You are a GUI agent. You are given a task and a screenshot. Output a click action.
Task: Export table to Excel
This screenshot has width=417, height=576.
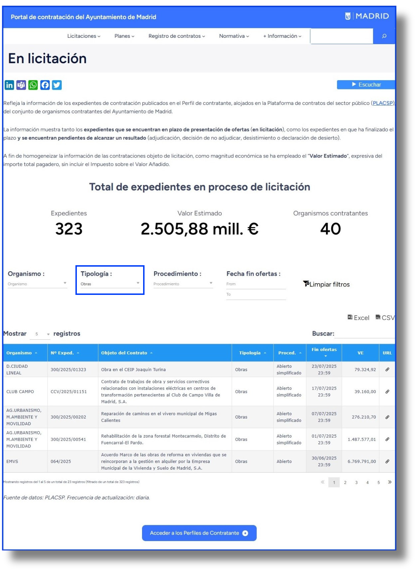358,317
